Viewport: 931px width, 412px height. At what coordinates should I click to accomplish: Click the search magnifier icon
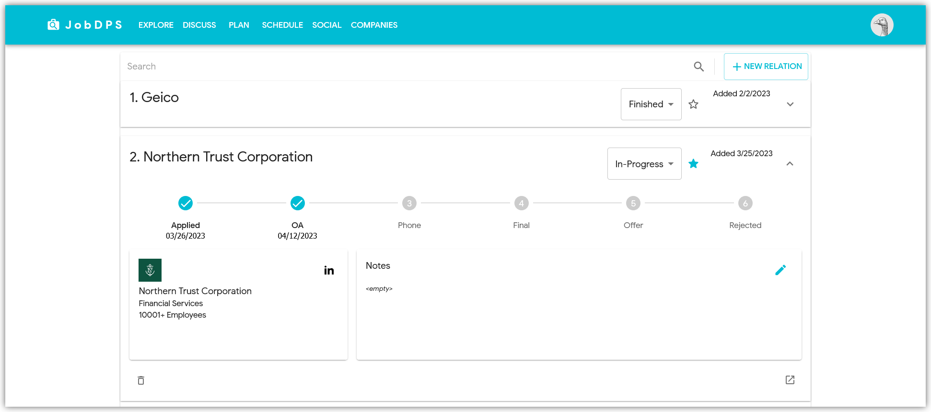pos(698,67)
